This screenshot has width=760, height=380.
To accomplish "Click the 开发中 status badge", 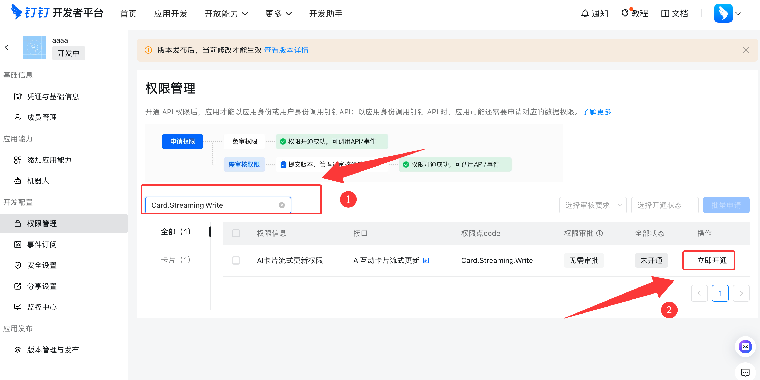I will (68, 53).
